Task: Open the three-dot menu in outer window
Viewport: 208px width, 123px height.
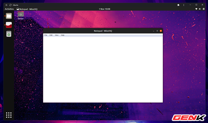Action: point(184,5)
